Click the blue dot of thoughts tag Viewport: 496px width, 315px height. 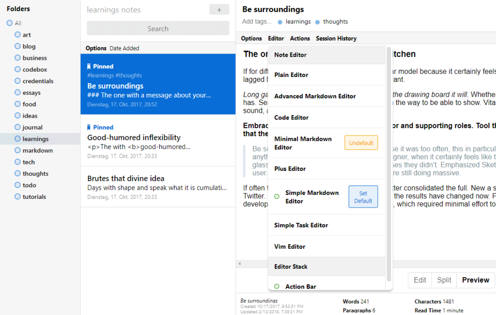pos(318,22)
